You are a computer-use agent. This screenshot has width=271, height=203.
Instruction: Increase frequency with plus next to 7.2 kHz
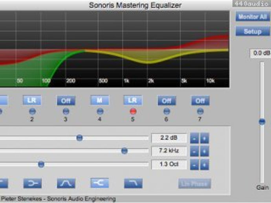pyautogui.click(x=205, y=151)
